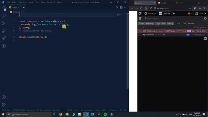Open the Edit menu
The width and height of the screenshot is (208, 117).
[14, 2]
